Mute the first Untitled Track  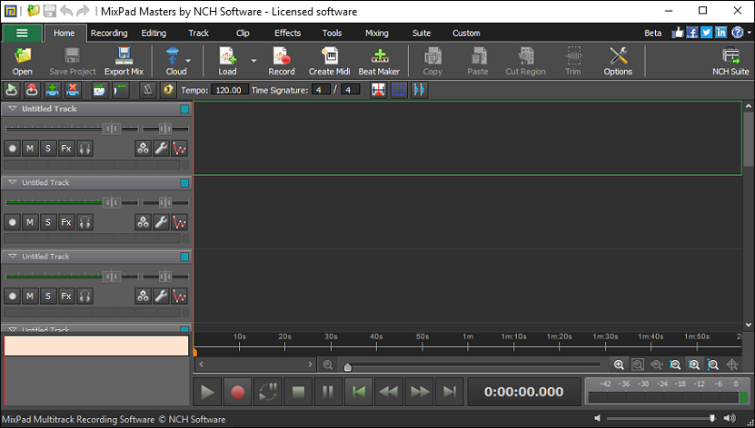click(30, 149)
